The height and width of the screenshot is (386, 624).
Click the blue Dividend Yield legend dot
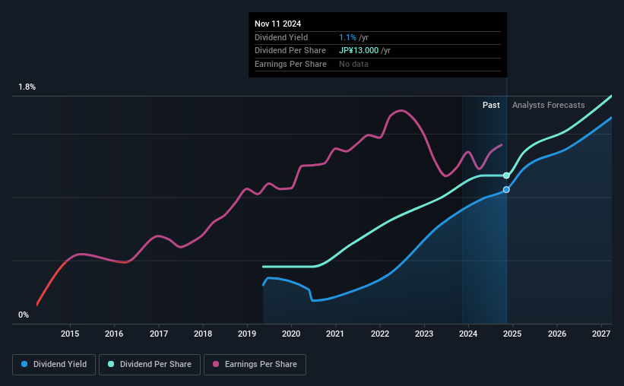point(24,364)
